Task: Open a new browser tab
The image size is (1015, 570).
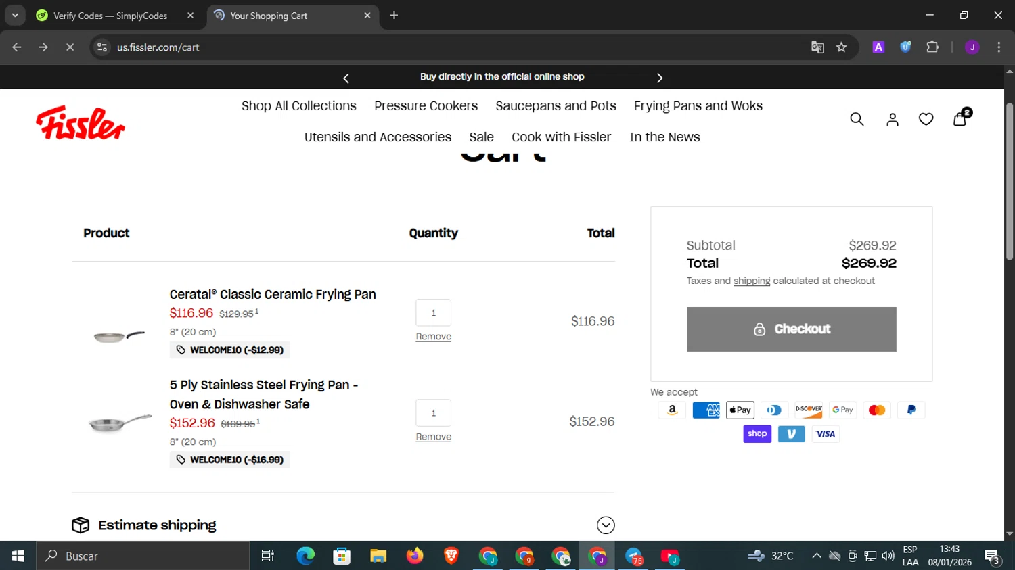Action: pos(394,16)
